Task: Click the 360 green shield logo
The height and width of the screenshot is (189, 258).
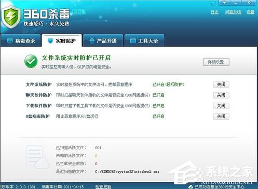Action: click(11, 17)
